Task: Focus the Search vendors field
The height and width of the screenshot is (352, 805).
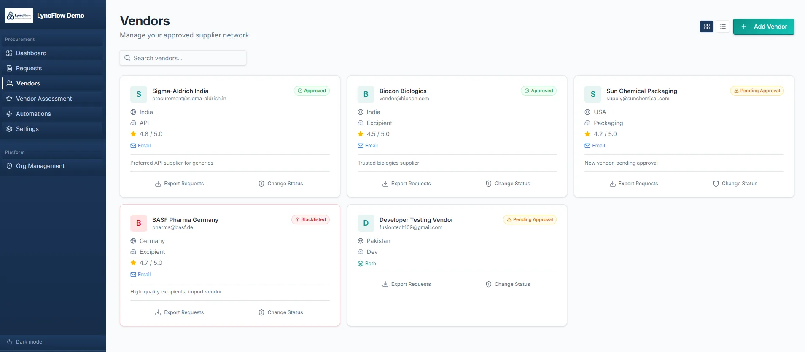Action: 183,58
